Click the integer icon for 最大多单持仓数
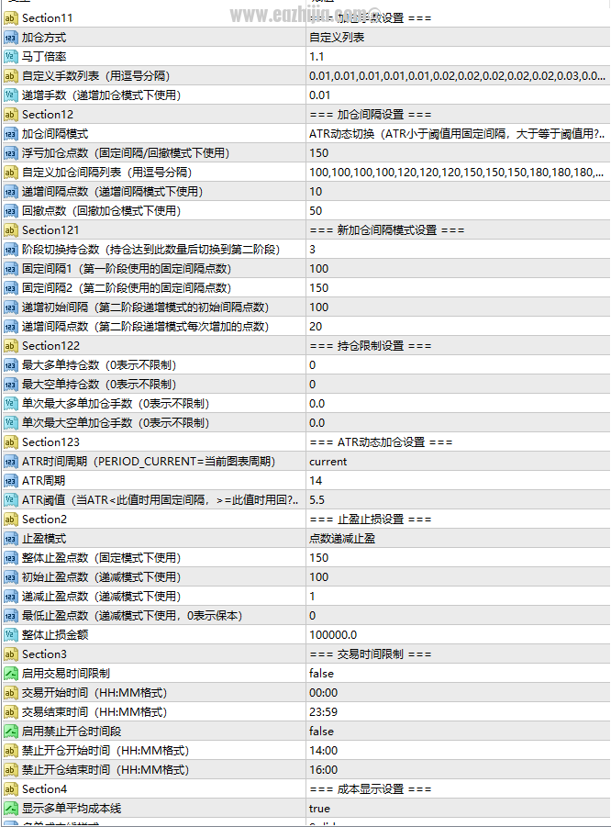Image resolution: width=611 pixels, height=827 pixels. pos(10,365)
